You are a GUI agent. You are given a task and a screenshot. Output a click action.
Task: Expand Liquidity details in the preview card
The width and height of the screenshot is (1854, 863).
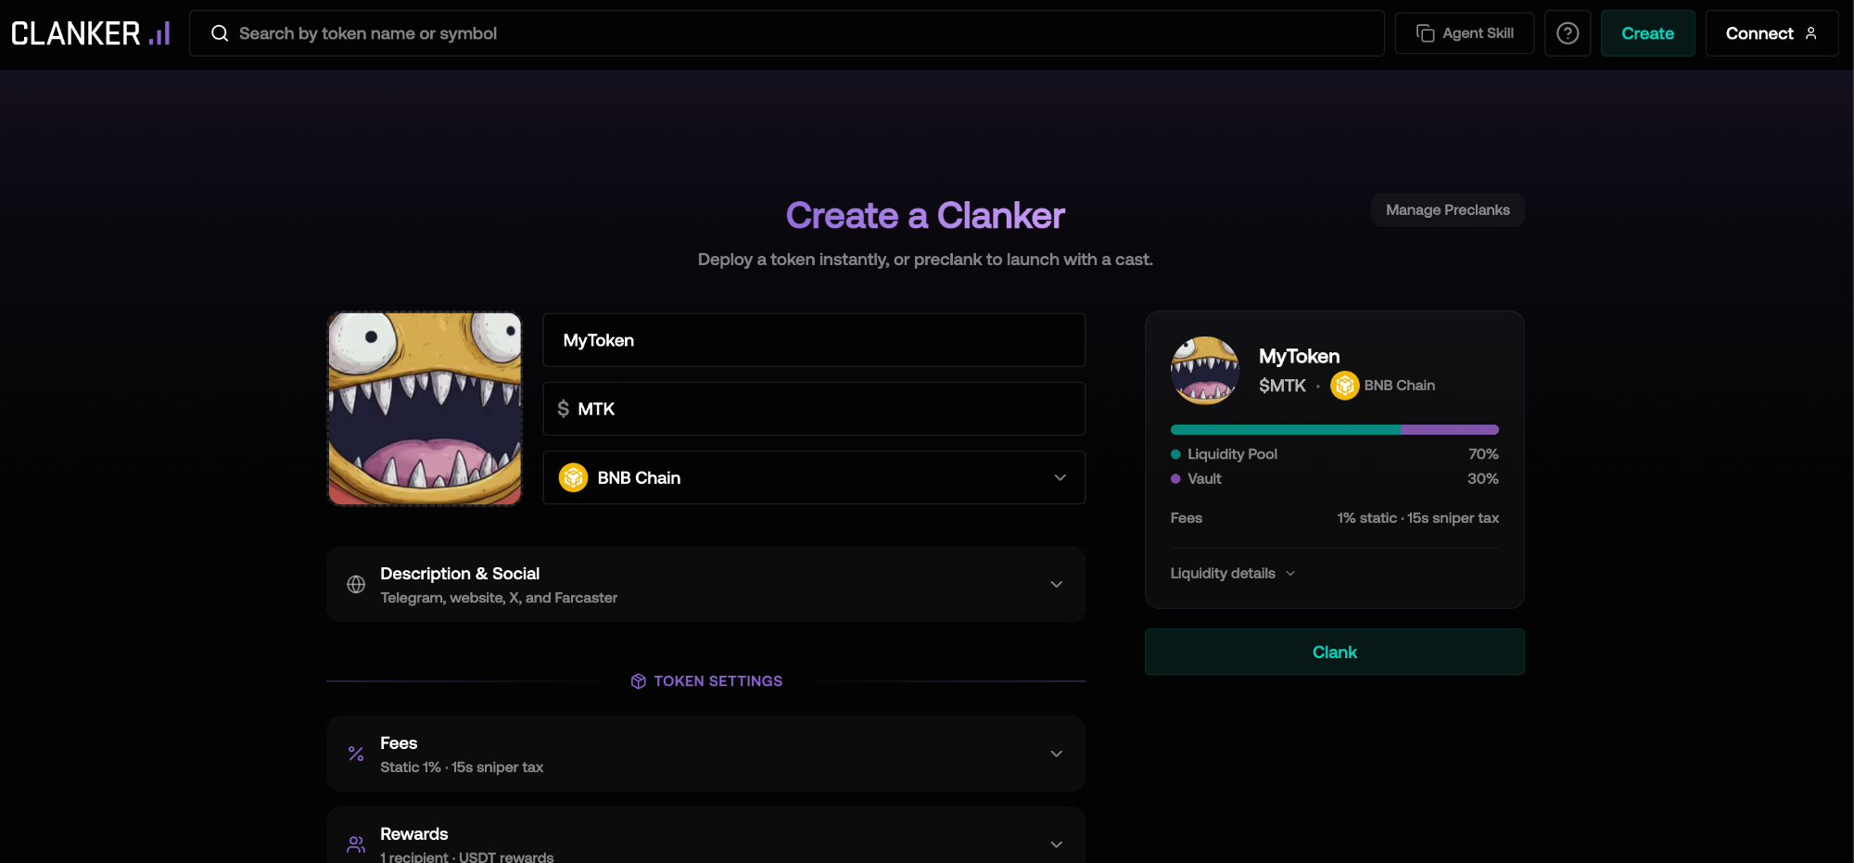click(1233, 573)
